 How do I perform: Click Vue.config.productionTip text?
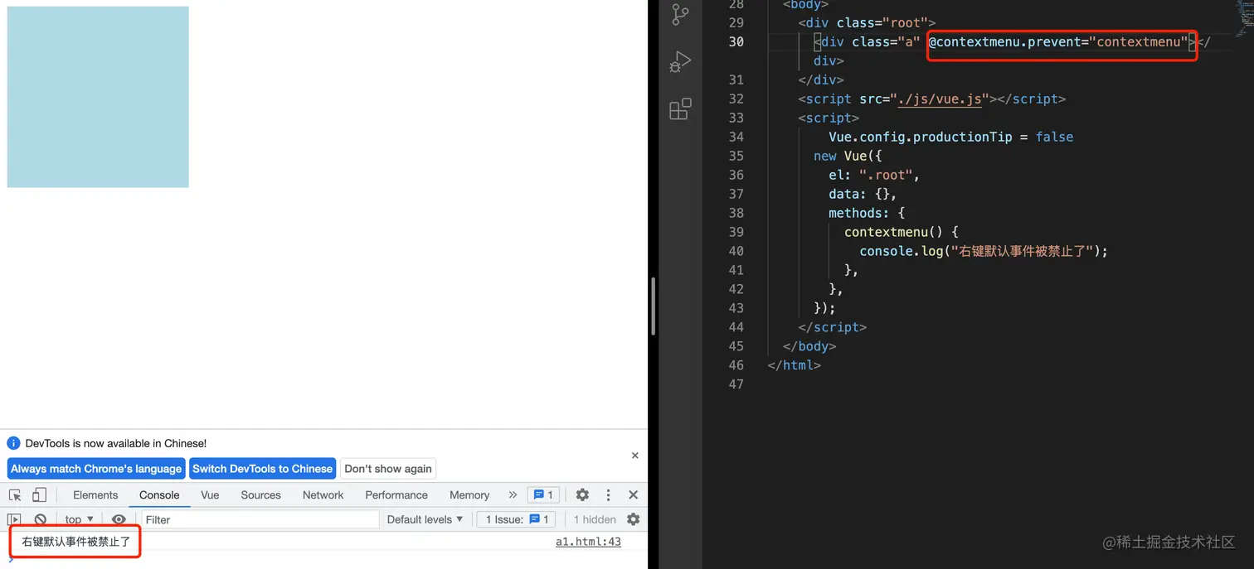click(921, 137)
